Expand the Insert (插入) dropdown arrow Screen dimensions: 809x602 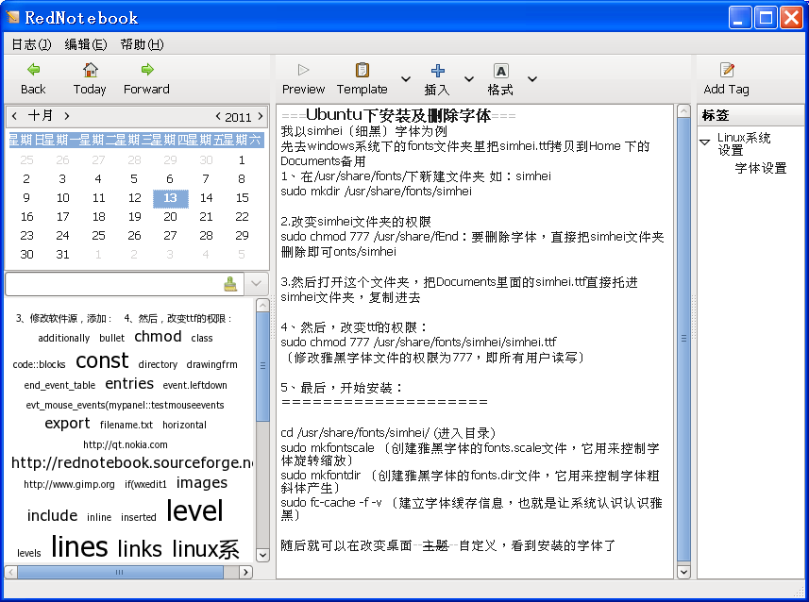pyautogui.click(x=469, y=79)
